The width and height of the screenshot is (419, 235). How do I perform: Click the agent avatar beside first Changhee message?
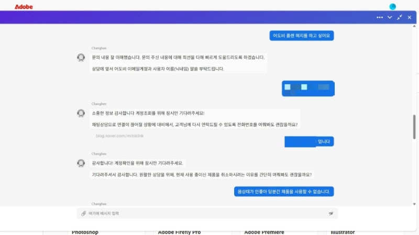point(81,58)
